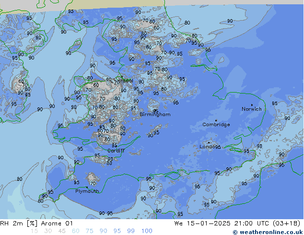The width and height of the screenshot is (304, 235).
Task: Click the date 'We 15-01-2025 21:00 UTC' text
Action: [222, 223]
